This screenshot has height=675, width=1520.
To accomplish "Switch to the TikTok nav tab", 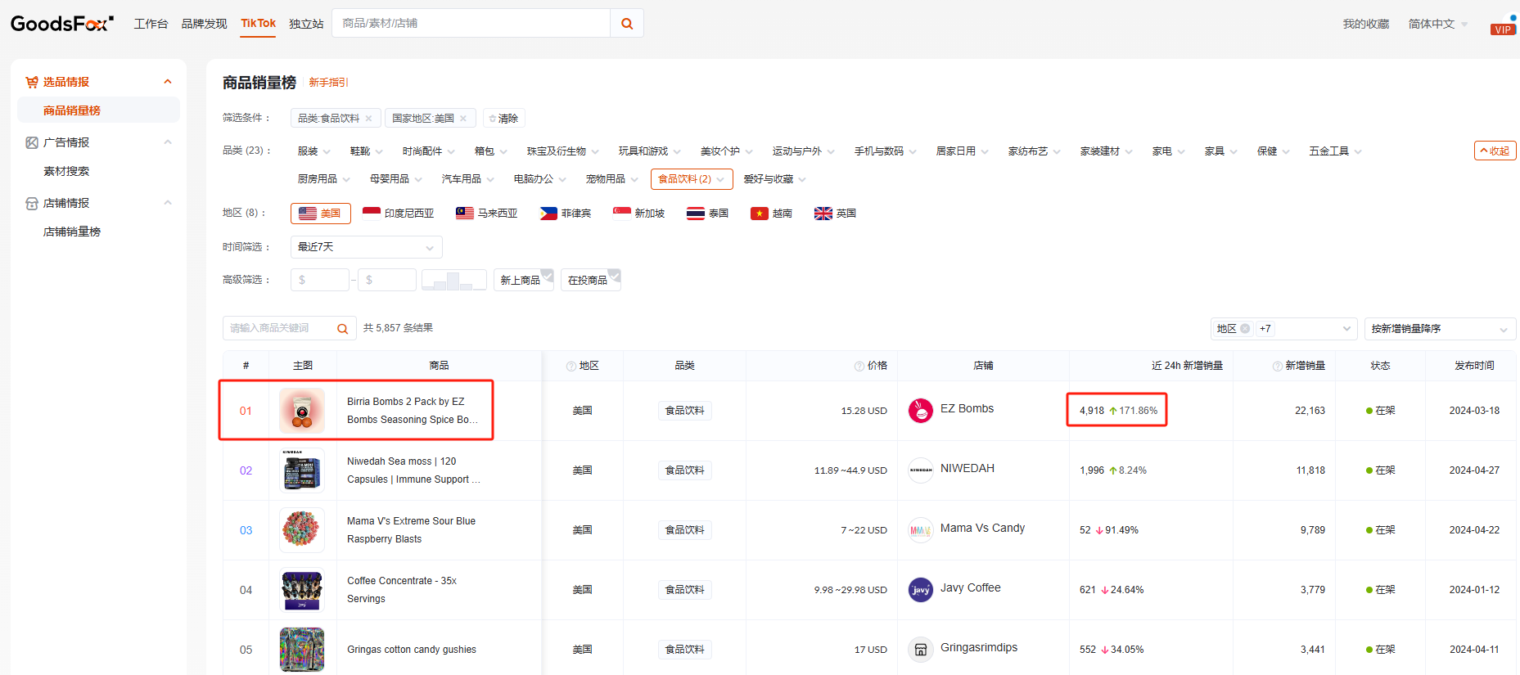I will pyautogui.click(x=259, y=24).
